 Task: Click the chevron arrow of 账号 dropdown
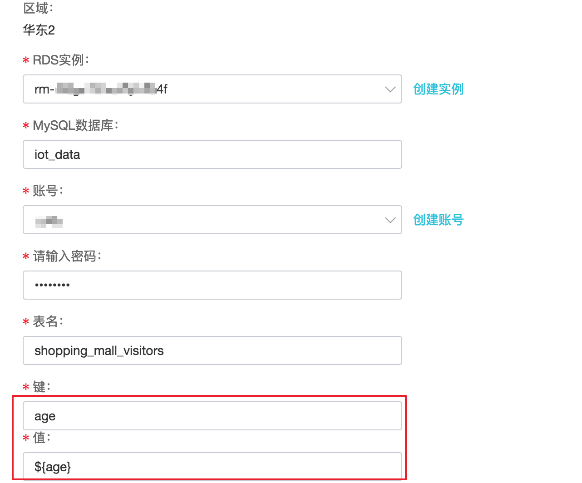coord(390,220)
